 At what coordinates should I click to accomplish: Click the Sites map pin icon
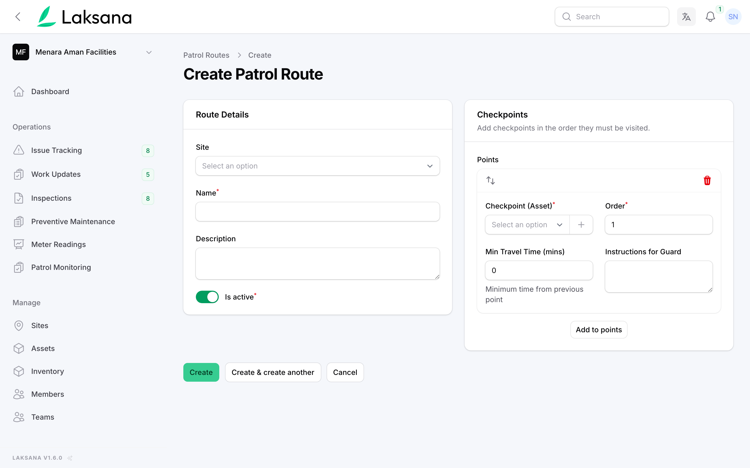[x=18, y=326]
